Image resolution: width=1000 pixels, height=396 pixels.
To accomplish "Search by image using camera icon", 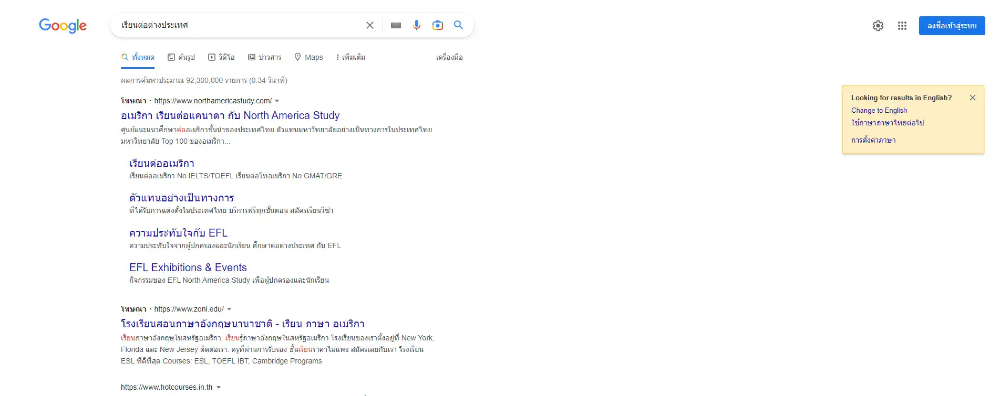I will [x=438, y=25].
